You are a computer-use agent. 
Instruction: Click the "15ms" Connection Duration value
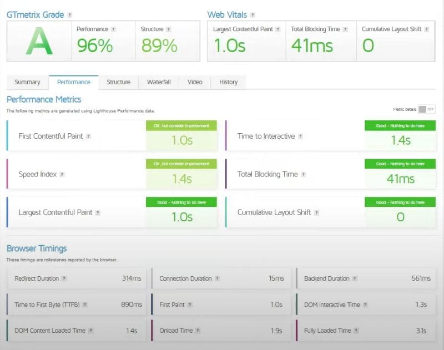[276, 278]
